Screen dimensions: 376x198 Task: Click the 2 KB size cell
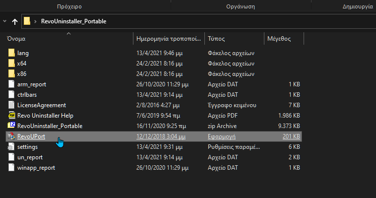point(294,157)
